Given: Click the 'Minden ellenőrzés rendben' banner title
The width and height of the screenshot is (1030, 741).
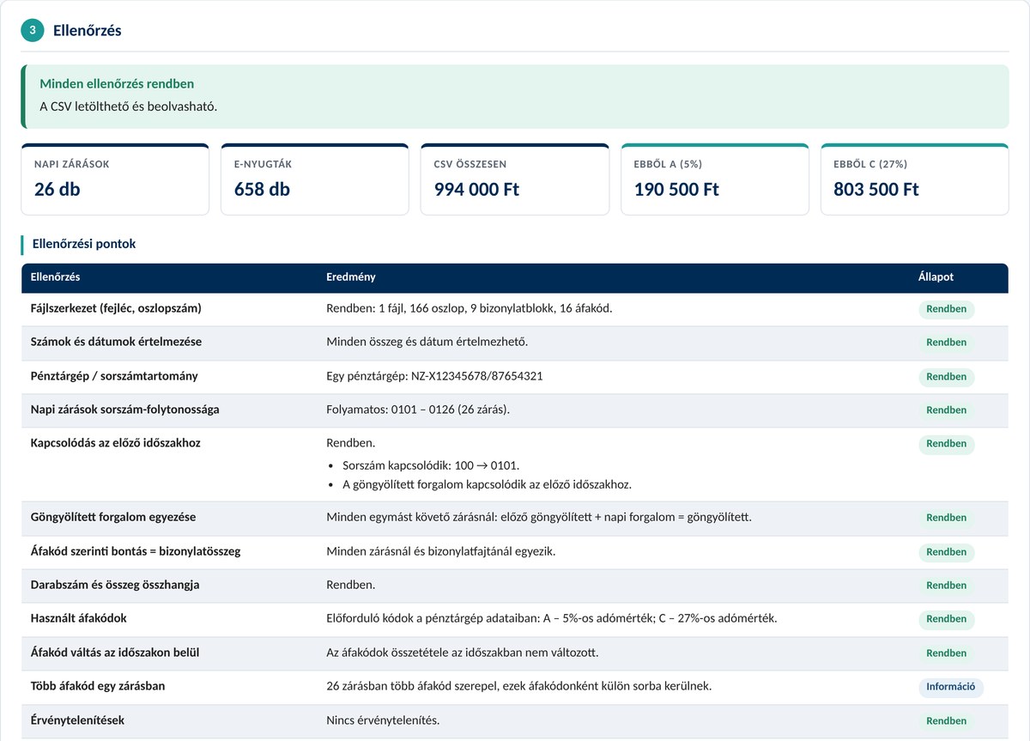Looking at the screenshot, I should (x=117, y=84).
